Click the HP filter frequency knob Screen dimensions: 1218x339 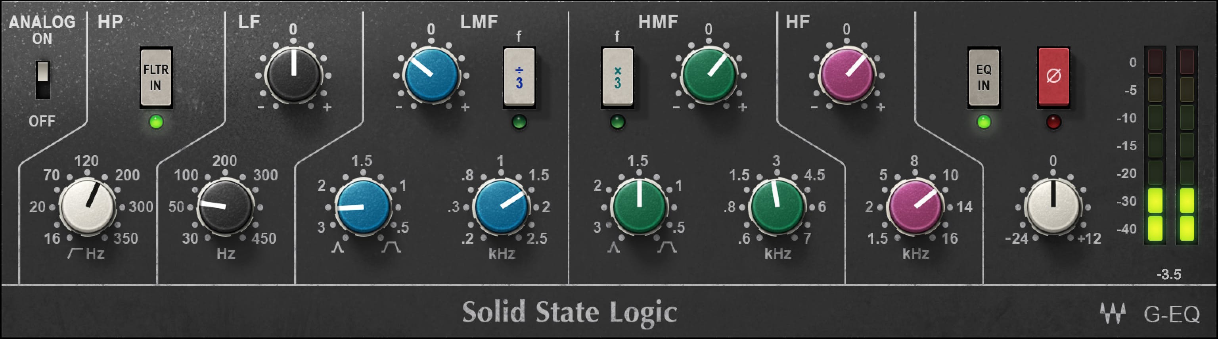pyautogui.click(x=87, y=207)
